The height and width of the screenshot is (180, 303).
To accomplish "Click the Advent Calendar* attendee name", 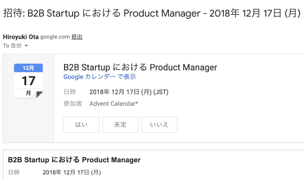I will point(114,104).
